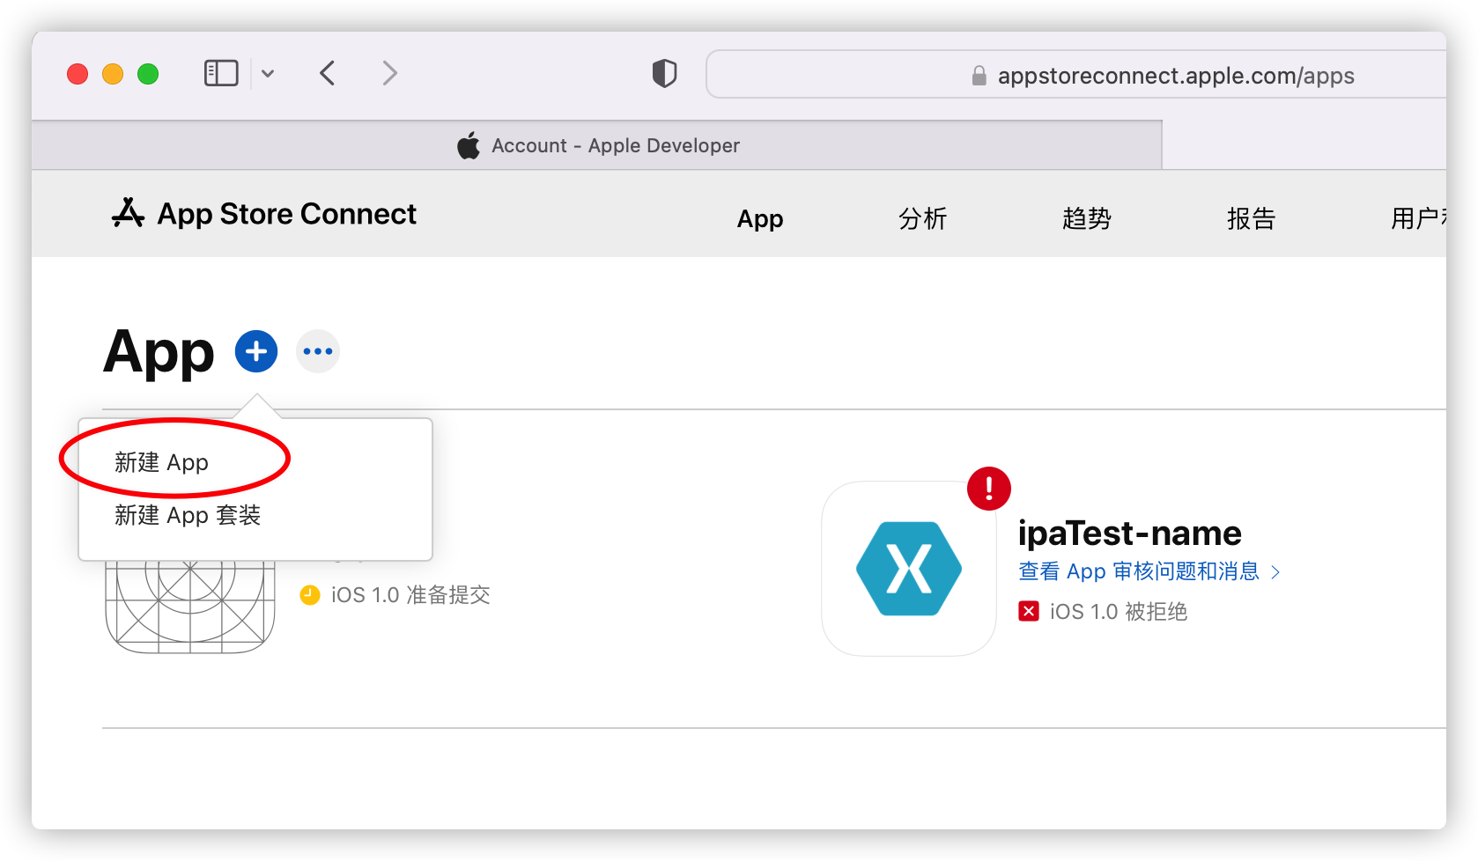
Task: Toggle the Safari sidebar icon
Action: (221, 73)
